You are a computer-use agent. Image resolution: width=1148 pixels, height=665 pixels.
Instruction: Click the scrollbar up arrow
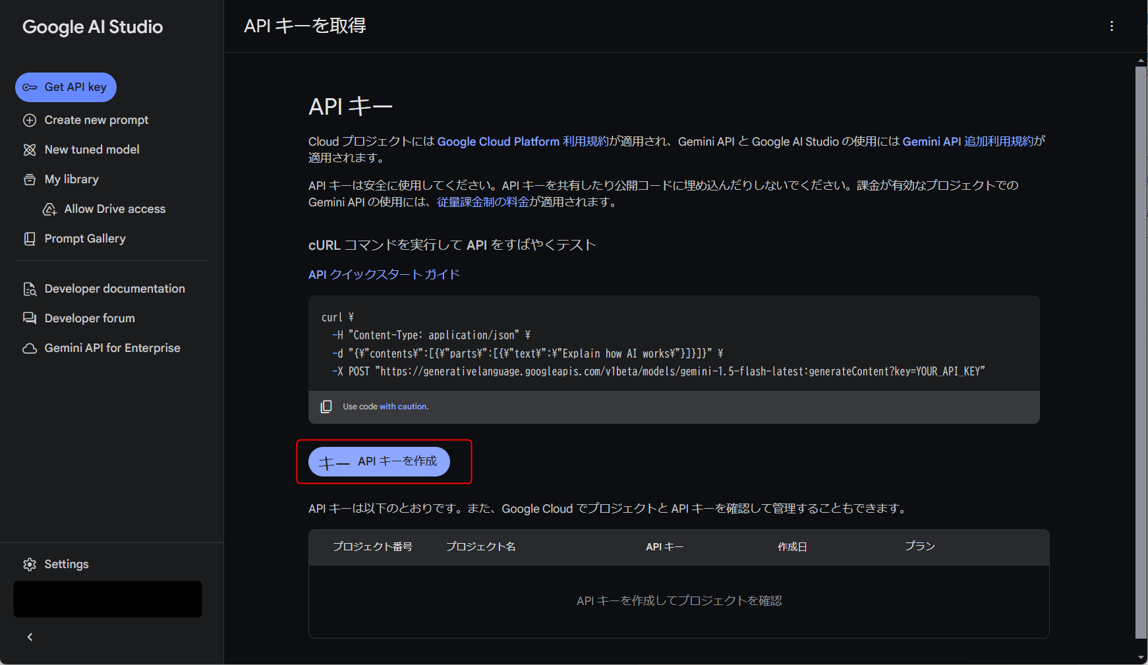point(1141,61)
